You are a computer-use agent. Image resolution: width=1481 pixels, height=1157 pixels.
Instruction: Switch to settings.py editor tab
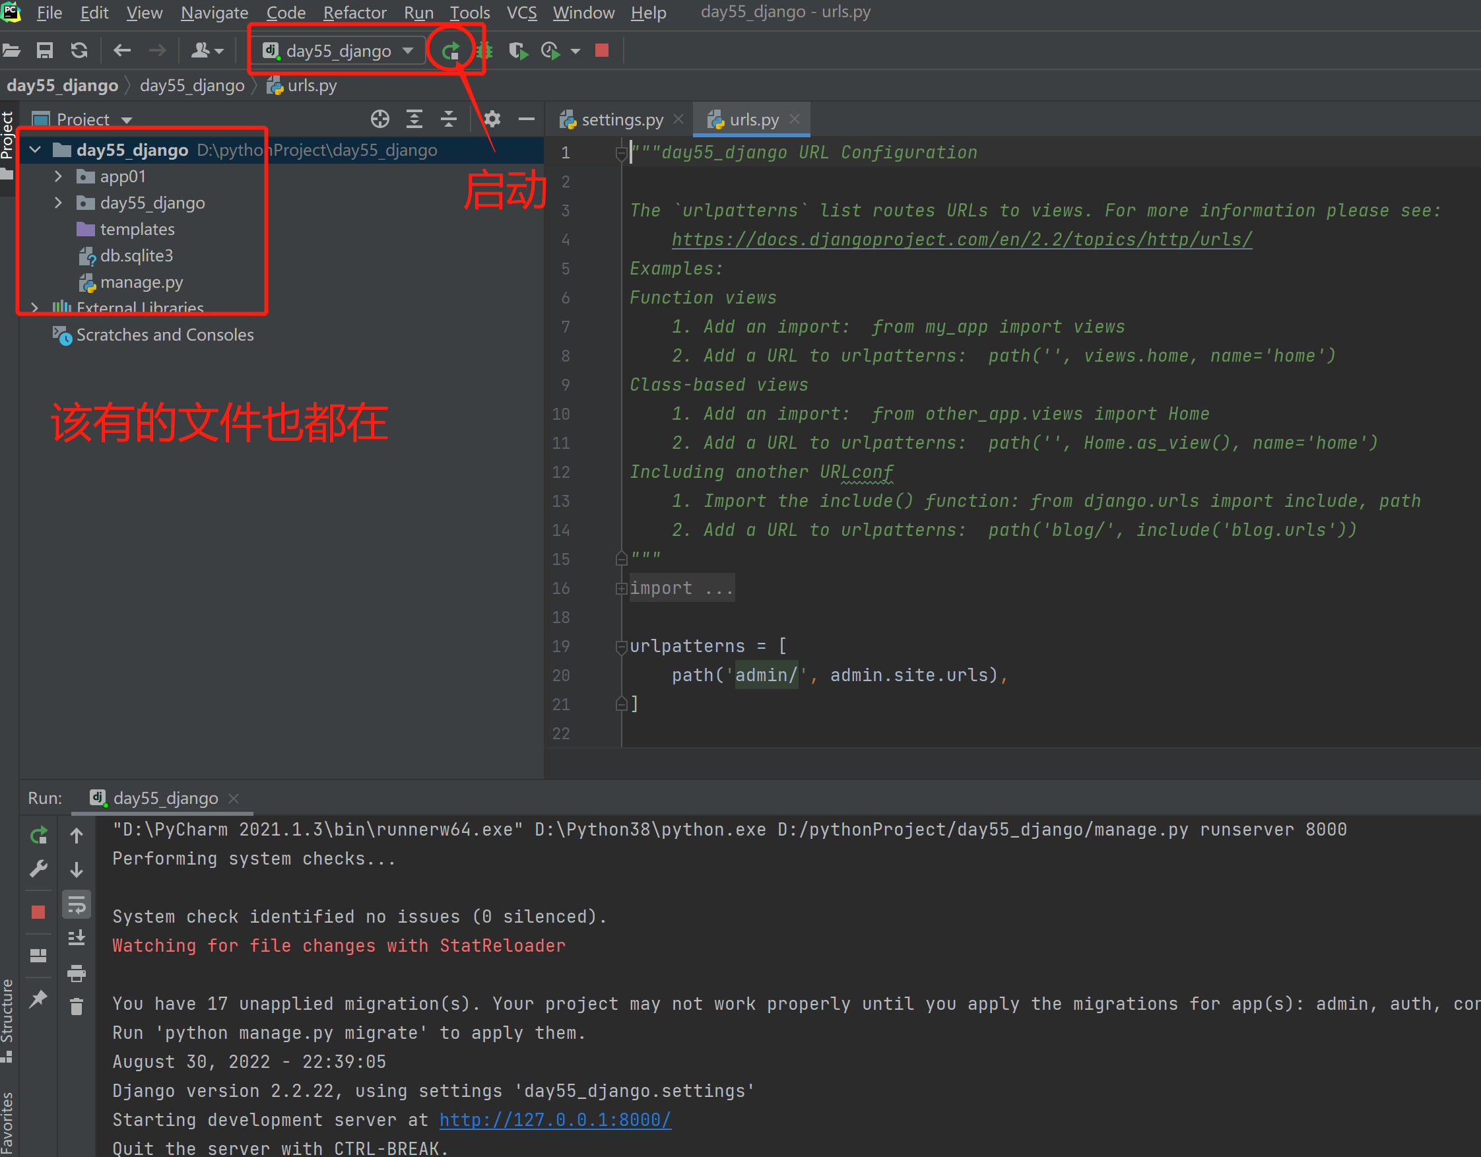coord(622,120)
